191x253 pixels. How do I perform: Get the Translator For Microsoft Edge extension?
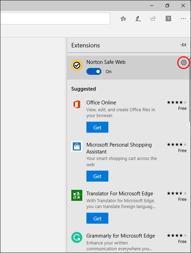[x=97, y=218]
